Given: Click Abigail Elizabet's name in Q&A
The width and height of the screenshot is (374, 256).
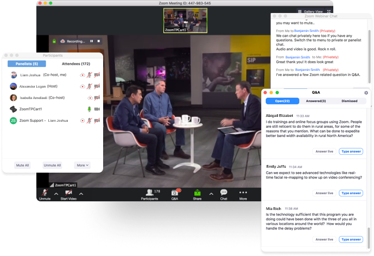Looking at the screenshot, I should coord(280,116).
